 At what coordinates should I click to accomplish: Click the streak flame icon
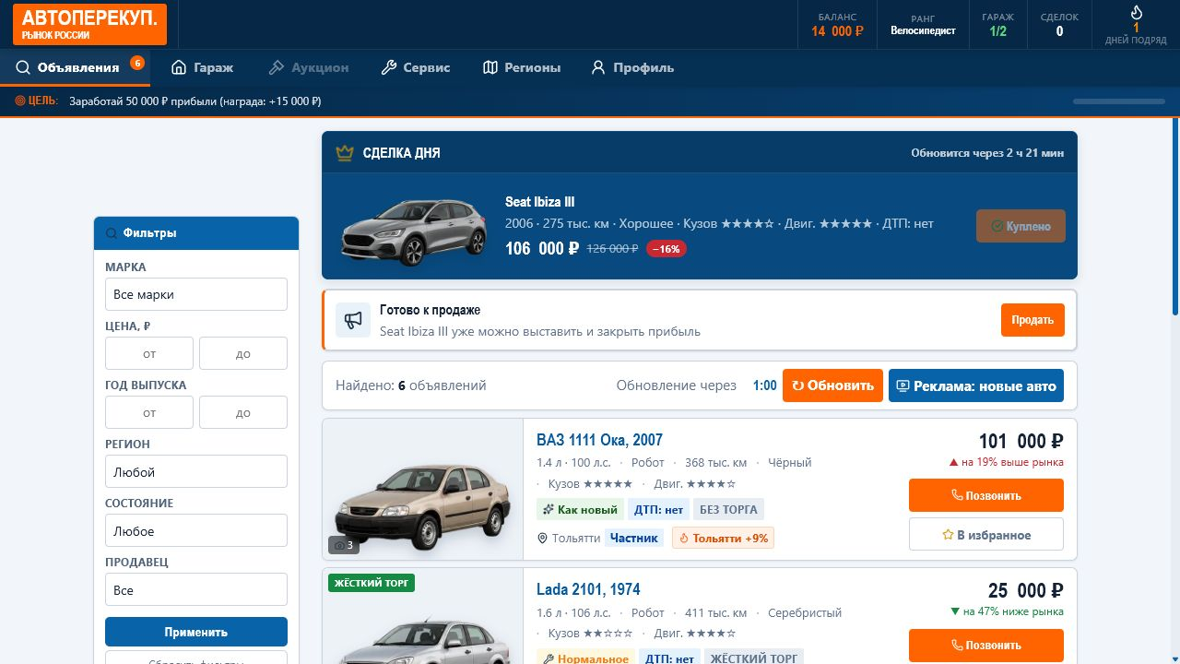pyautogui.click(x=1137, y=13)
